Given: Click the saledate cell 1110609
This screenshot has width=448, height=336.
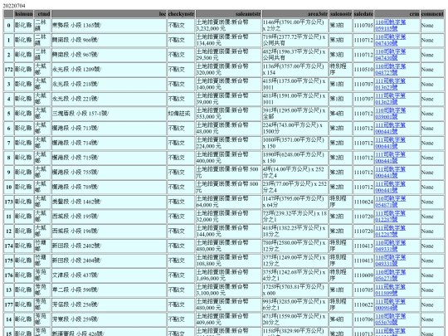Looking at the screenshot, I should coord(363,275).
